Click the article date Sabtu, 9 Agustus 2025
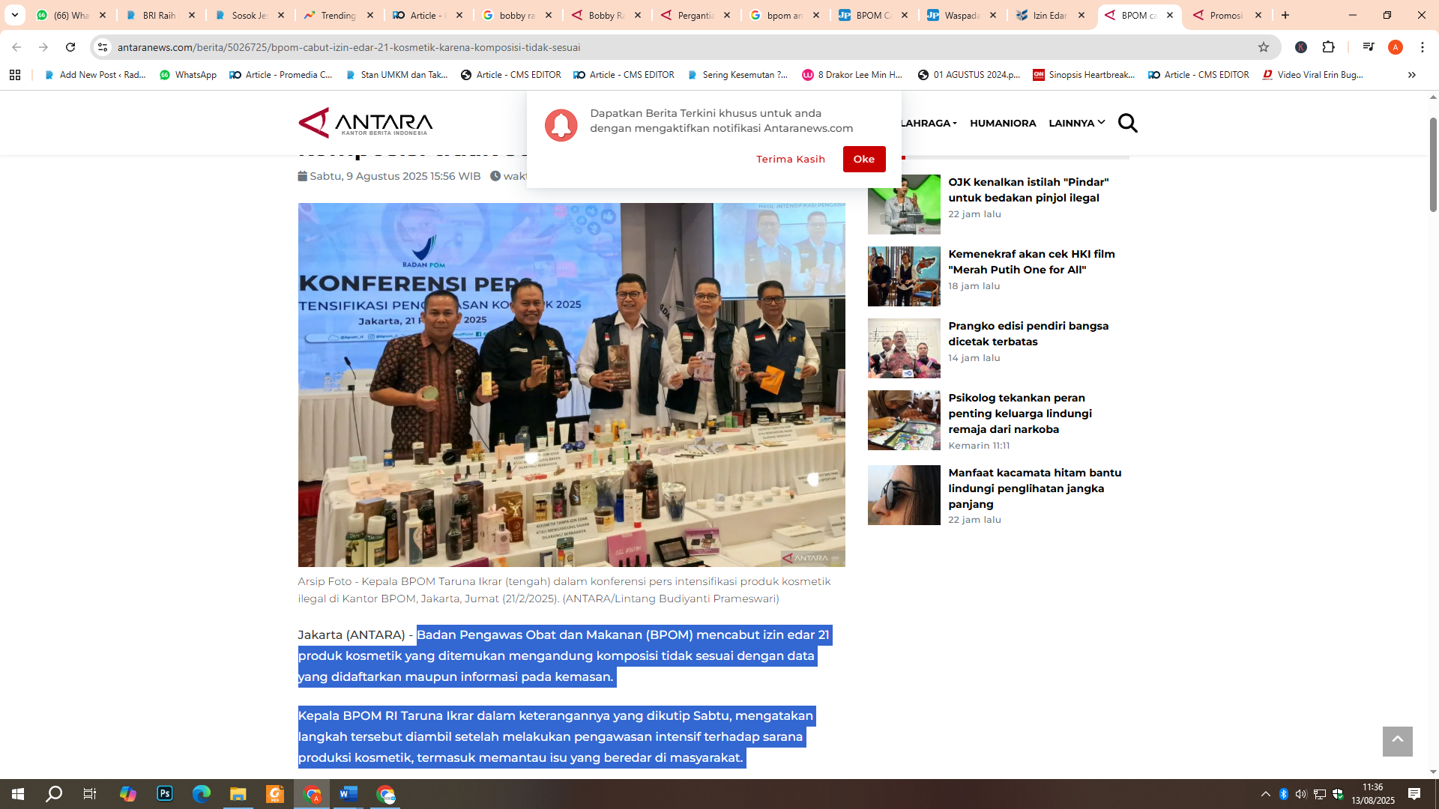The height and width of the screenshot is (809, 1439). pyautogui.click(x=389, y=176)
